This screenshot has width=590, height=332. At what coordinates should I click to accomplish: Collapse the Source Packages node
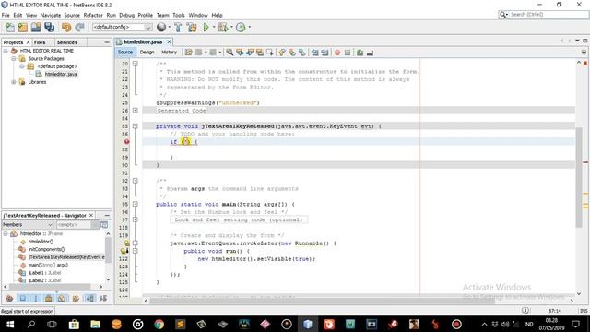(x=14, y=59)
